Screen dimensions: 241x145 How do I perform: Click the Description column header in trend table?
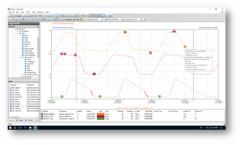pyautogui.click(x=63, y=111)
